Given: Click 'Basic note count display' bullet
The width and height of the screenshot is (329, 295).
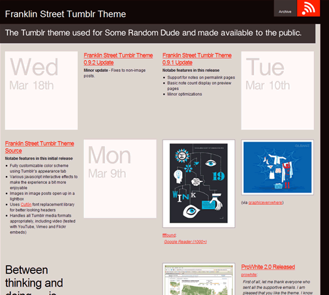Looking at the screenshot, I should (x=199, y=85).
